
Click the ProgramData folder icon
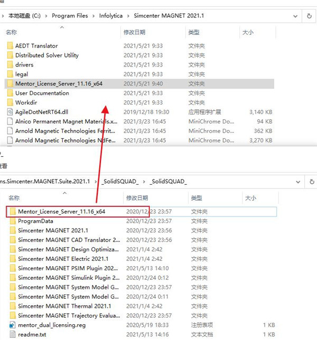tap(13, 221)
